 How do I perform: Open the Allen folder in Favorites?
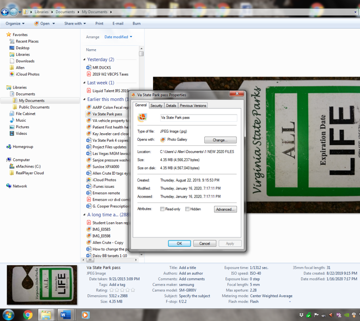[20, 68]
